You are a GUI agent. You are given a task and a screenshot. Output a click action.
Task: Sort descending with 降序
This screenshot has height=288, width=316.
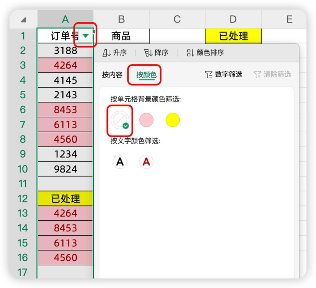coord(156,53)
